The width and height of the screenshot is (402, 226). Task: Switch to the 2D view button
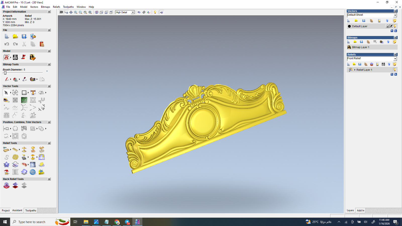coord(61,12)
